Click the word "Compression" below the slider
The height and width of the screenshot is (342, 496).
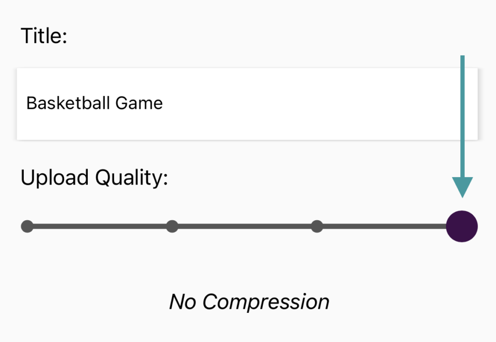click(265, 301)
